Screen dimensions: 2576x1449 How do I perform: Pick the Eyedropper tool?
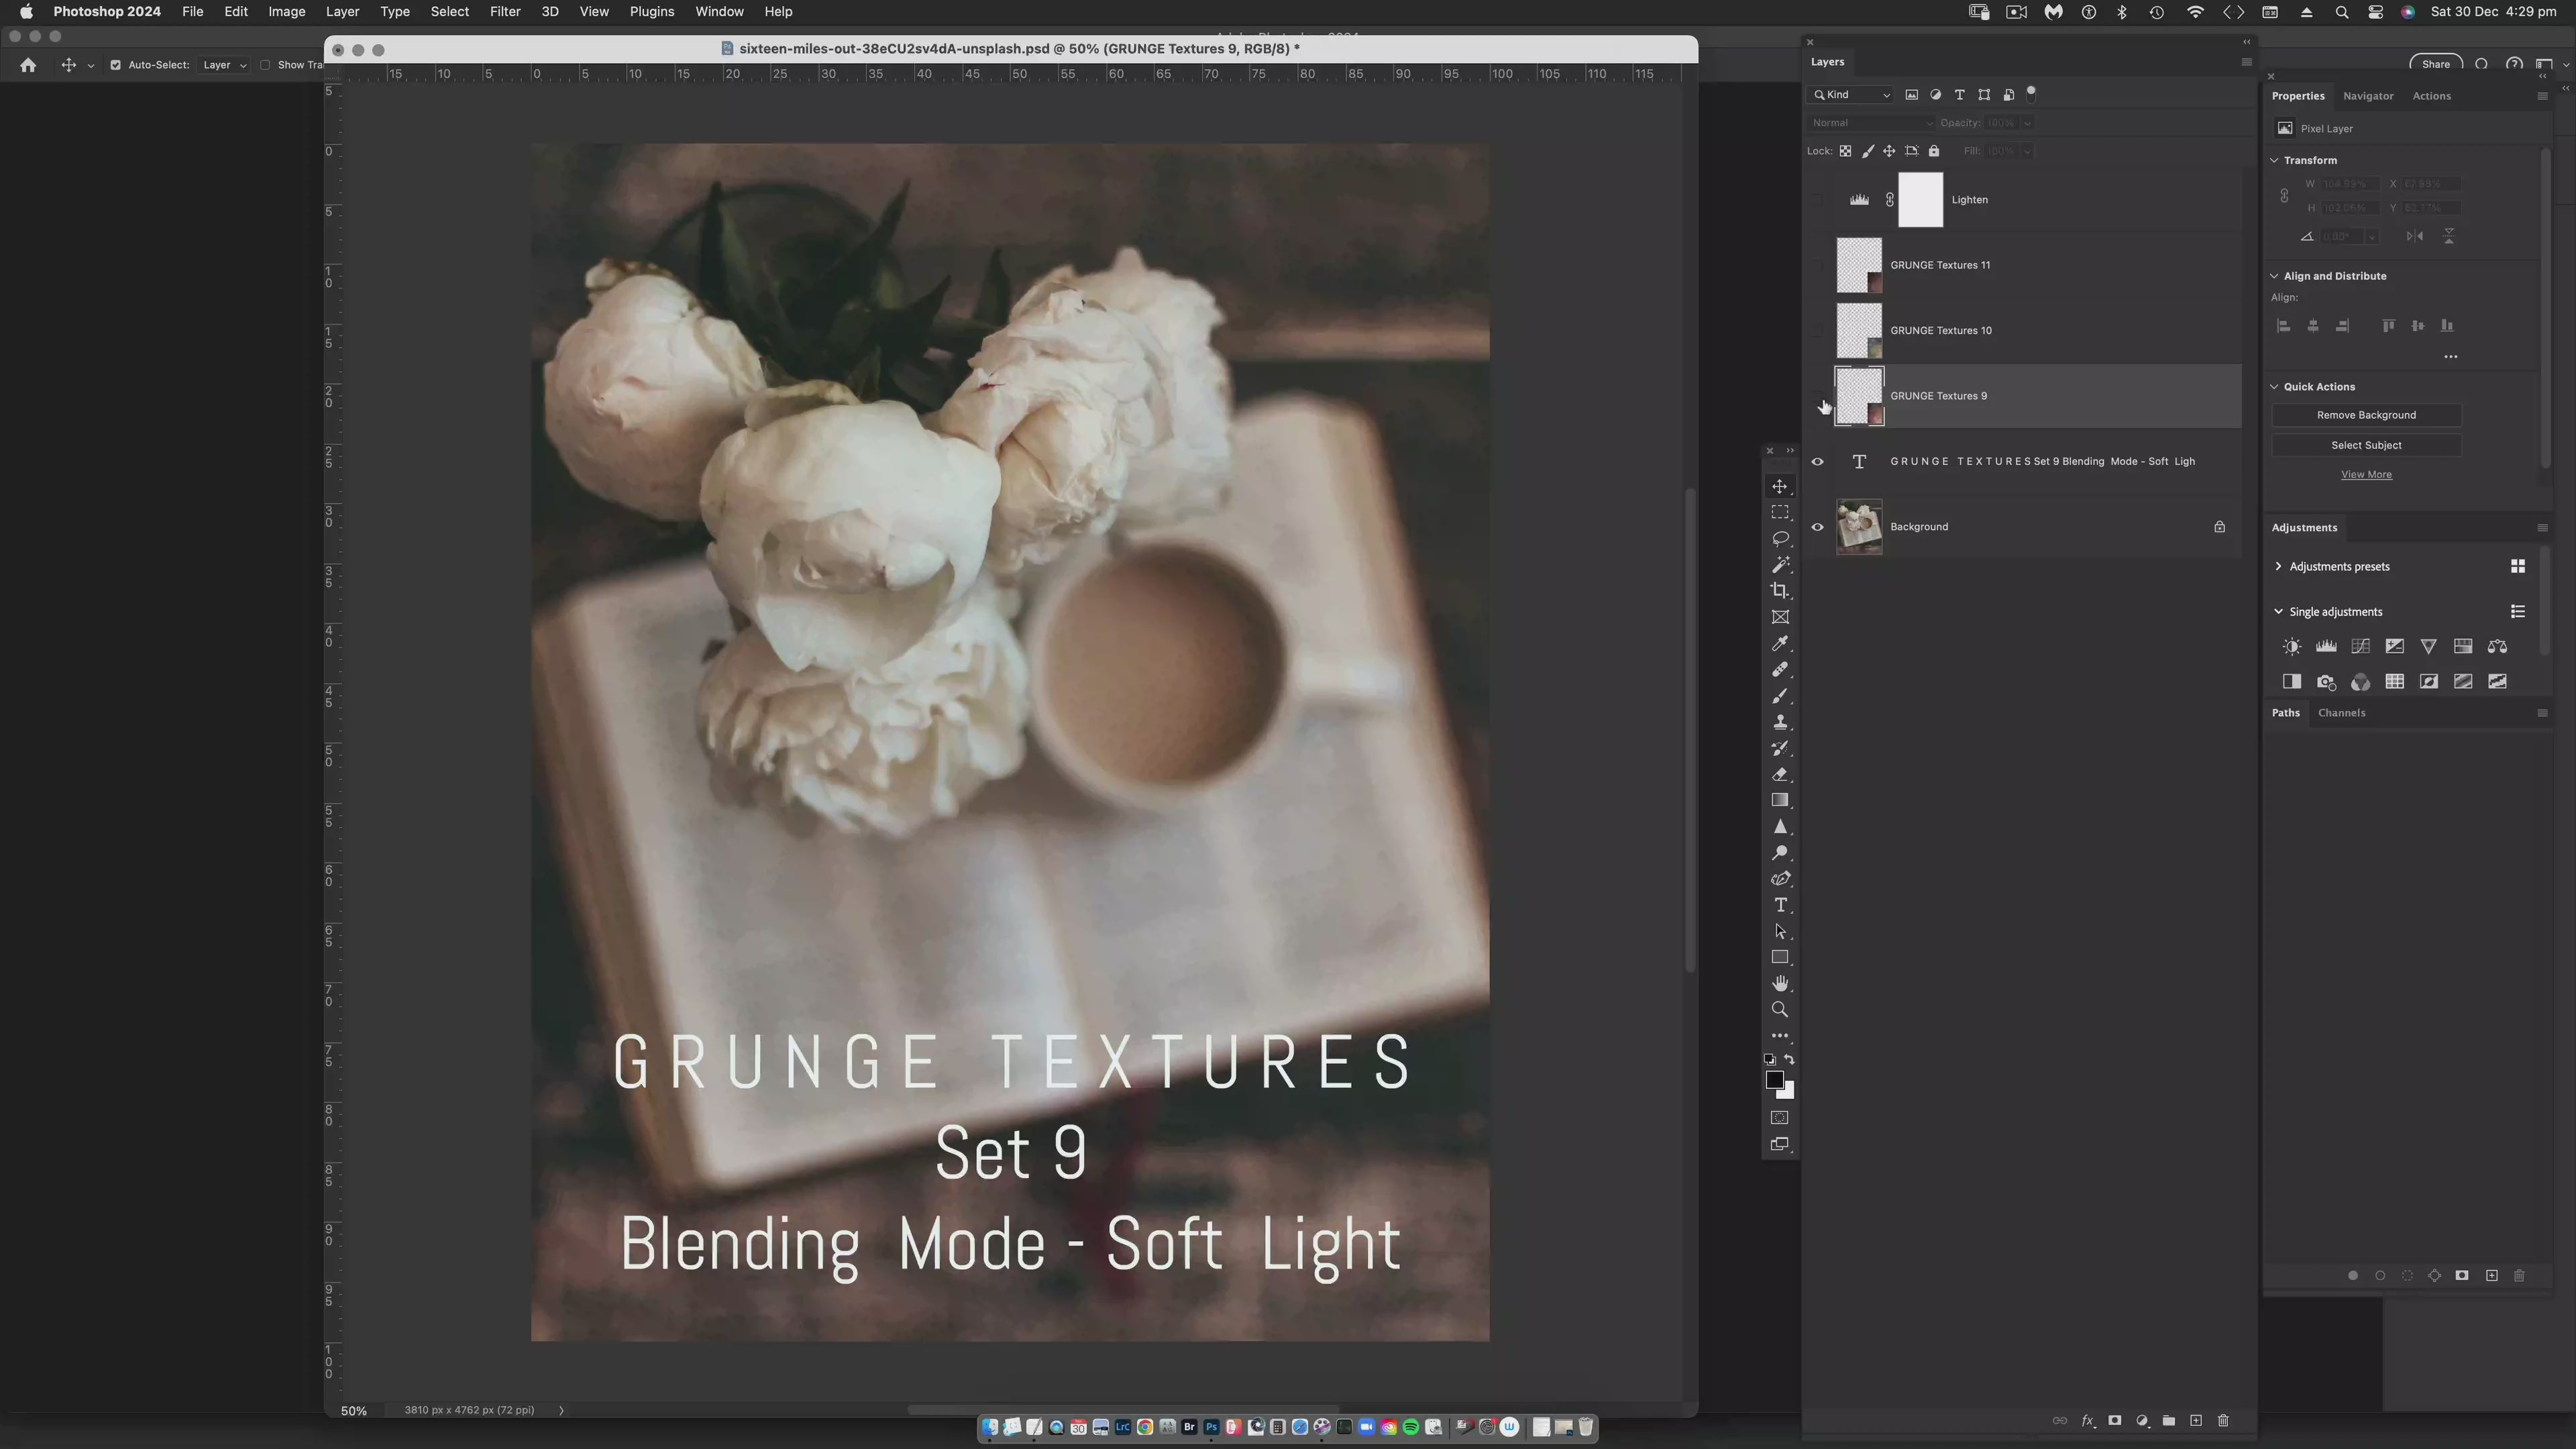pyautogui.click(x=1780, y=643)
